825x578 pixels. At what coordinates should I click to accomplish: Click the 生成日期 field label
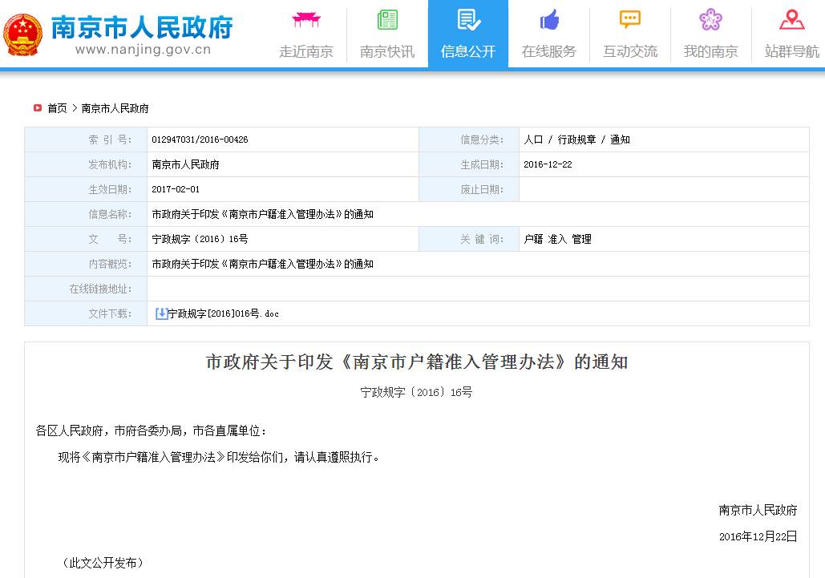click(x=482, y=164)
